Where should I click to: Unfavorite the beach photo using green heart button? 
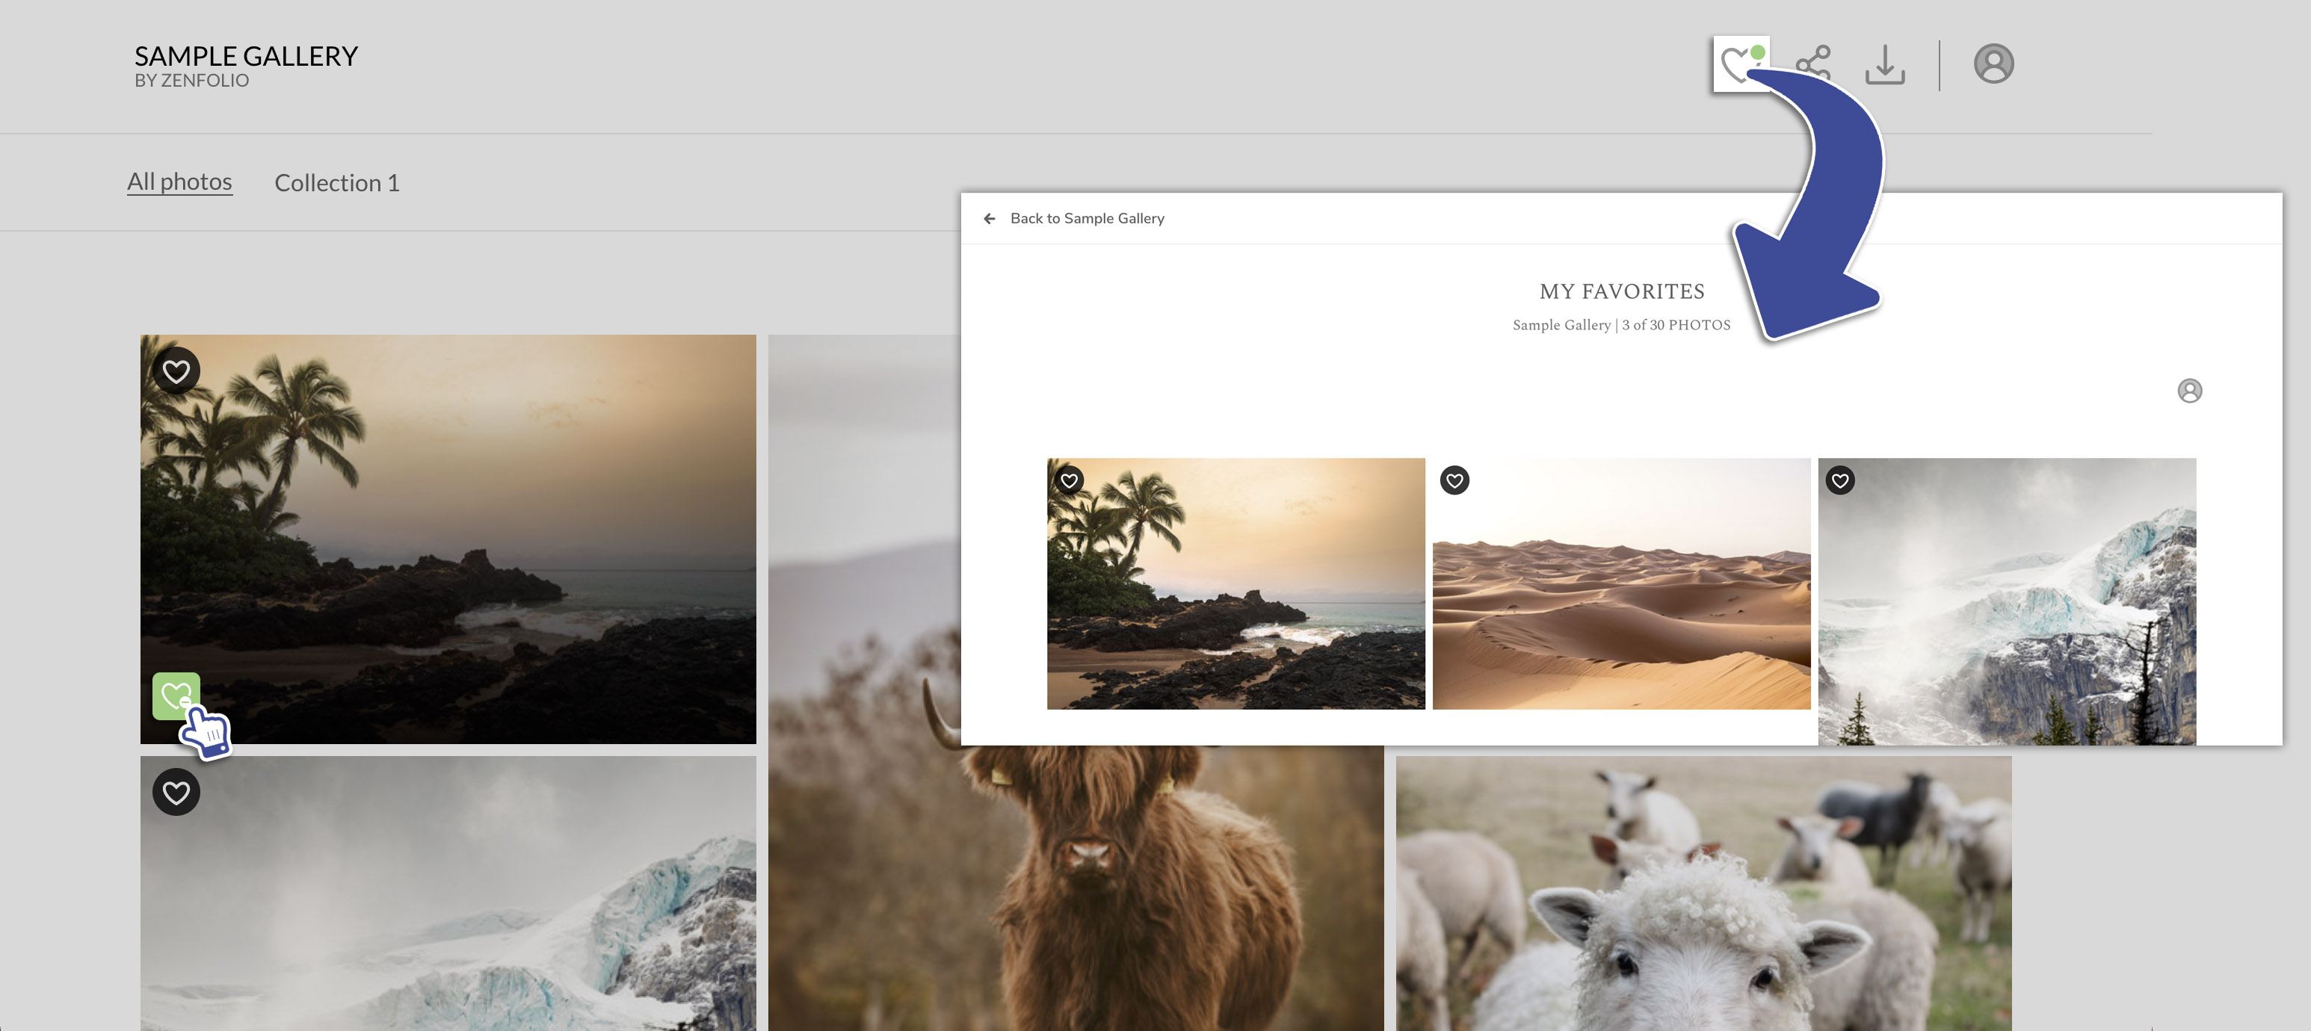(x=176, y=694)
